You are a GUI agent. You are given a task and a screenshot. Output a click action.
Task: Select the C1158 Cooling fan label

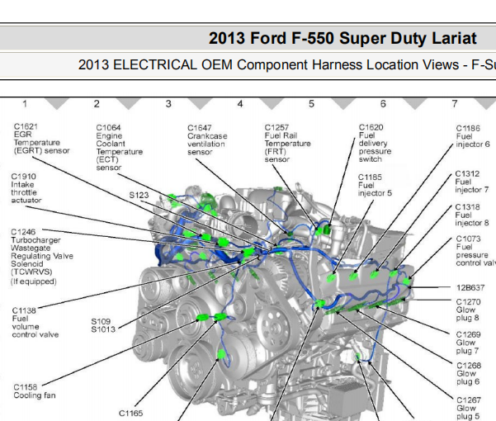point(35,391)
